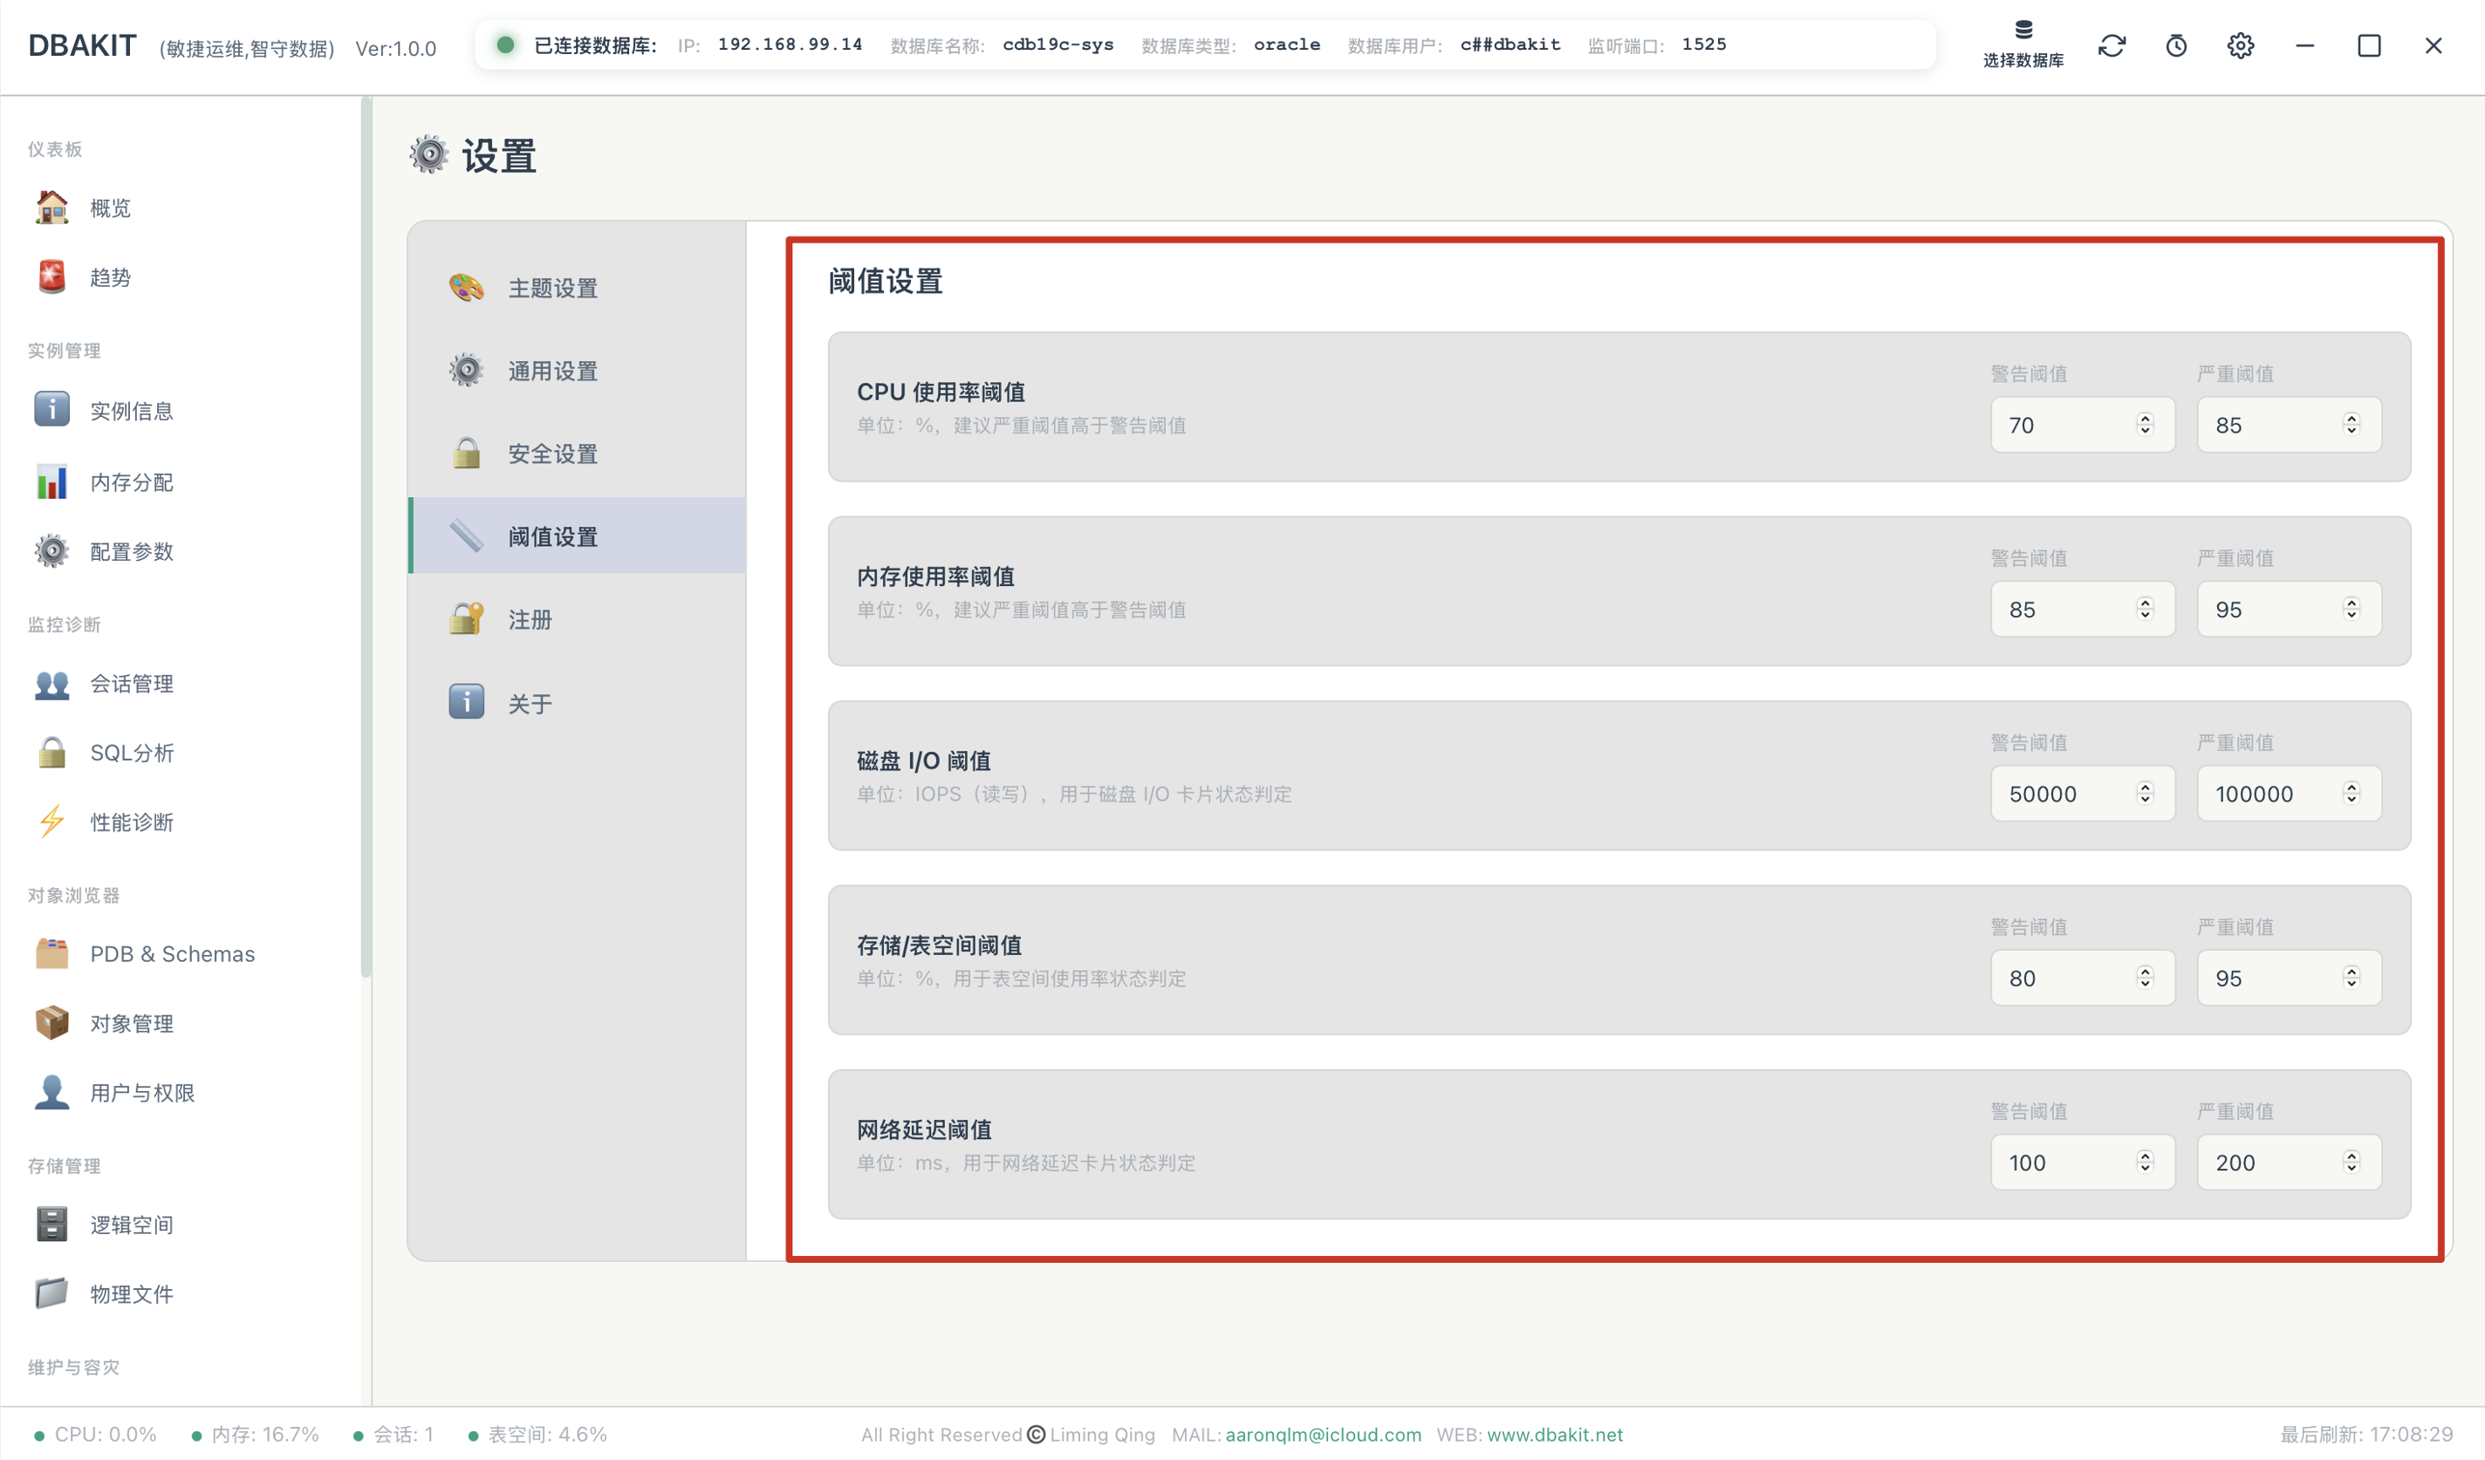Open 会话管理 sidebar label

(132, 684)
